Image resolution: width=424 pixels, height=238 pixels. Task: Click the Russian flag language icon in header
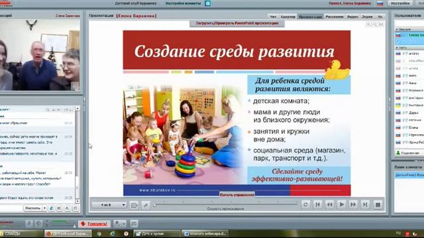pos(380,3)
